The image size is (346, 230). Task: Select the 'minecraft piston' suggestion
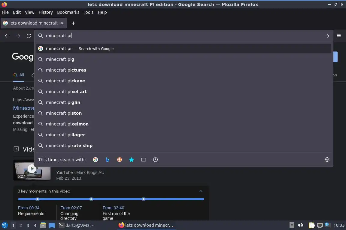coord(184,113)
